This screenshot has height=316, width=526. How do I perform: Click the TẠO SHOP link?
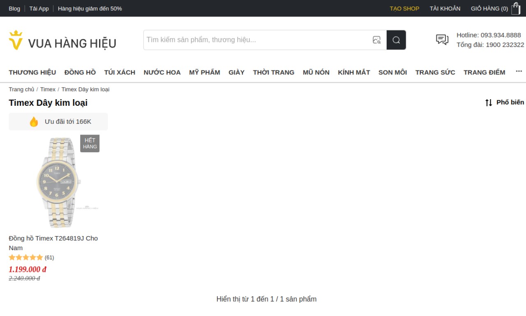[x=404, y=8]
